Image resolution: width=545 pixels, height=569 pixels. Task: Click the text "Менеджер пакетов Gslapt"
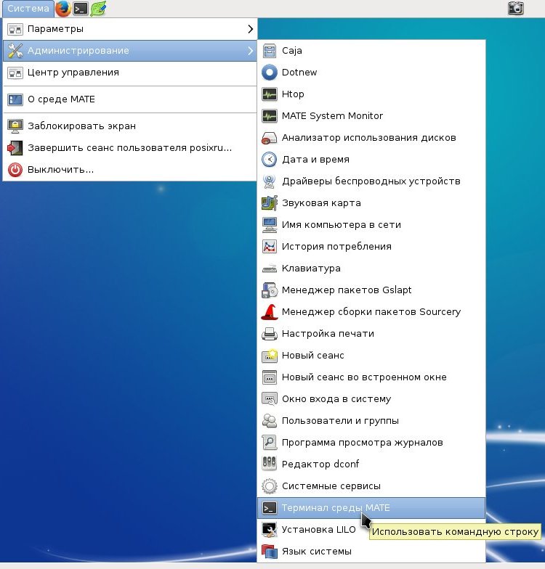point(346,290)
